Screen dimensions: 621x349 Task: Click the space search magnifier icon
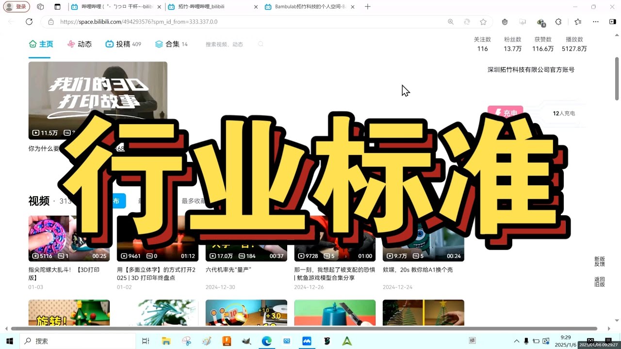(x=261, y=44)
